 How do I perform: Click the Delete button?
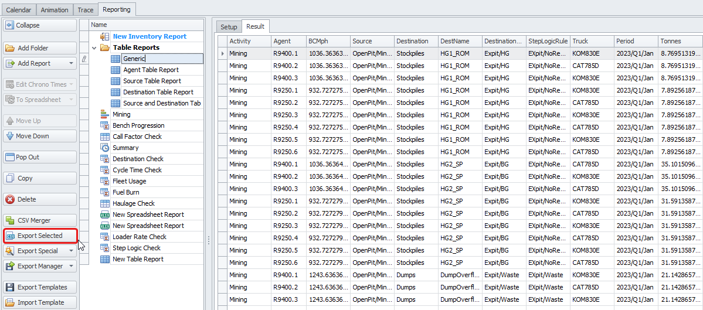pyautogui.click(x=40, y=199)
